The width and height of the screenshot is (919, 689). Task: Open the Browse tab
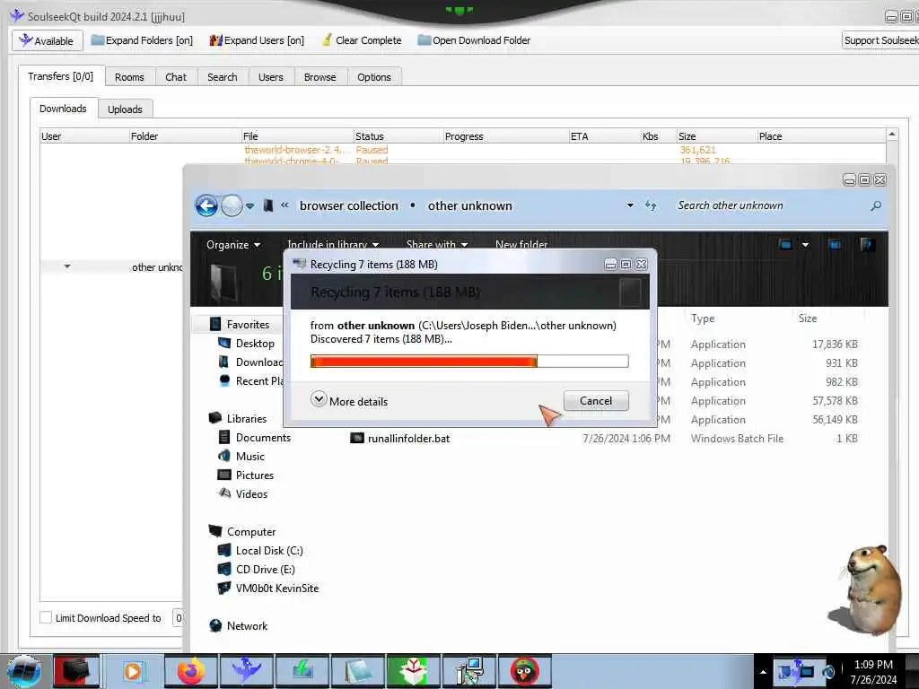pyautogui.click(x=320, y=77)
